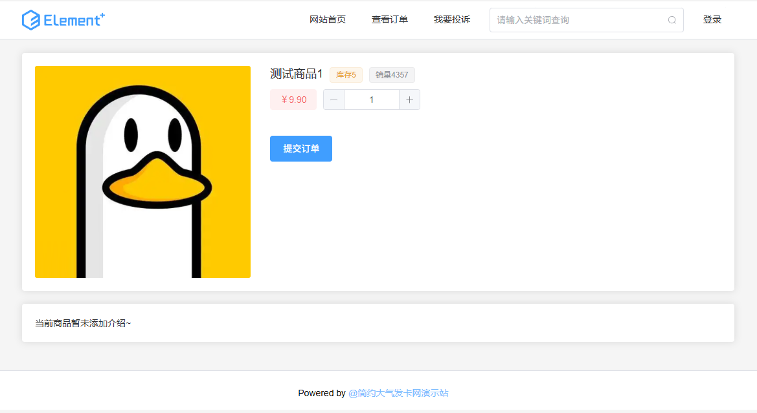This screenshot has width=757, height=413.
Task: Increase quantity with the plus button
Action: (409, 100)
